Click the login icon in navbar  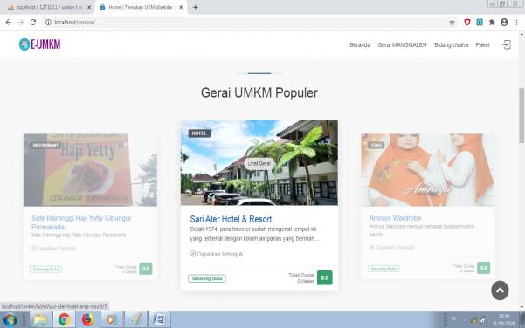(x=507, y=44)
